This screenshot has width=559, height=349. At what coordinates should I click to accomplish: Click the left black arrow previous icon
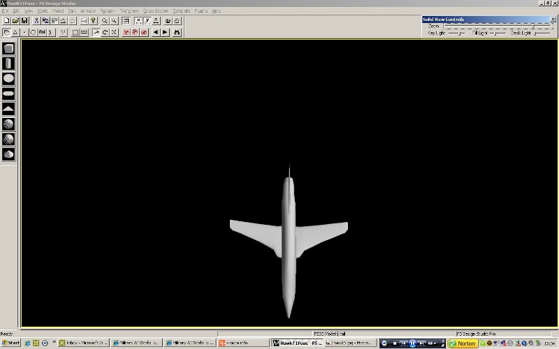coord(156,32)
